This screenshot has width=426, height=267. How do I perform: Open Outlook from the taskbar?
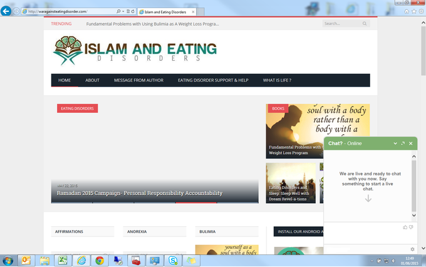click(x=26, y=261)
